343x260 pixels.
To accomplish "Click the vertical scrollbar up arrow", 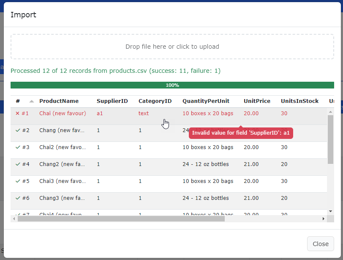I will (330, 111).
